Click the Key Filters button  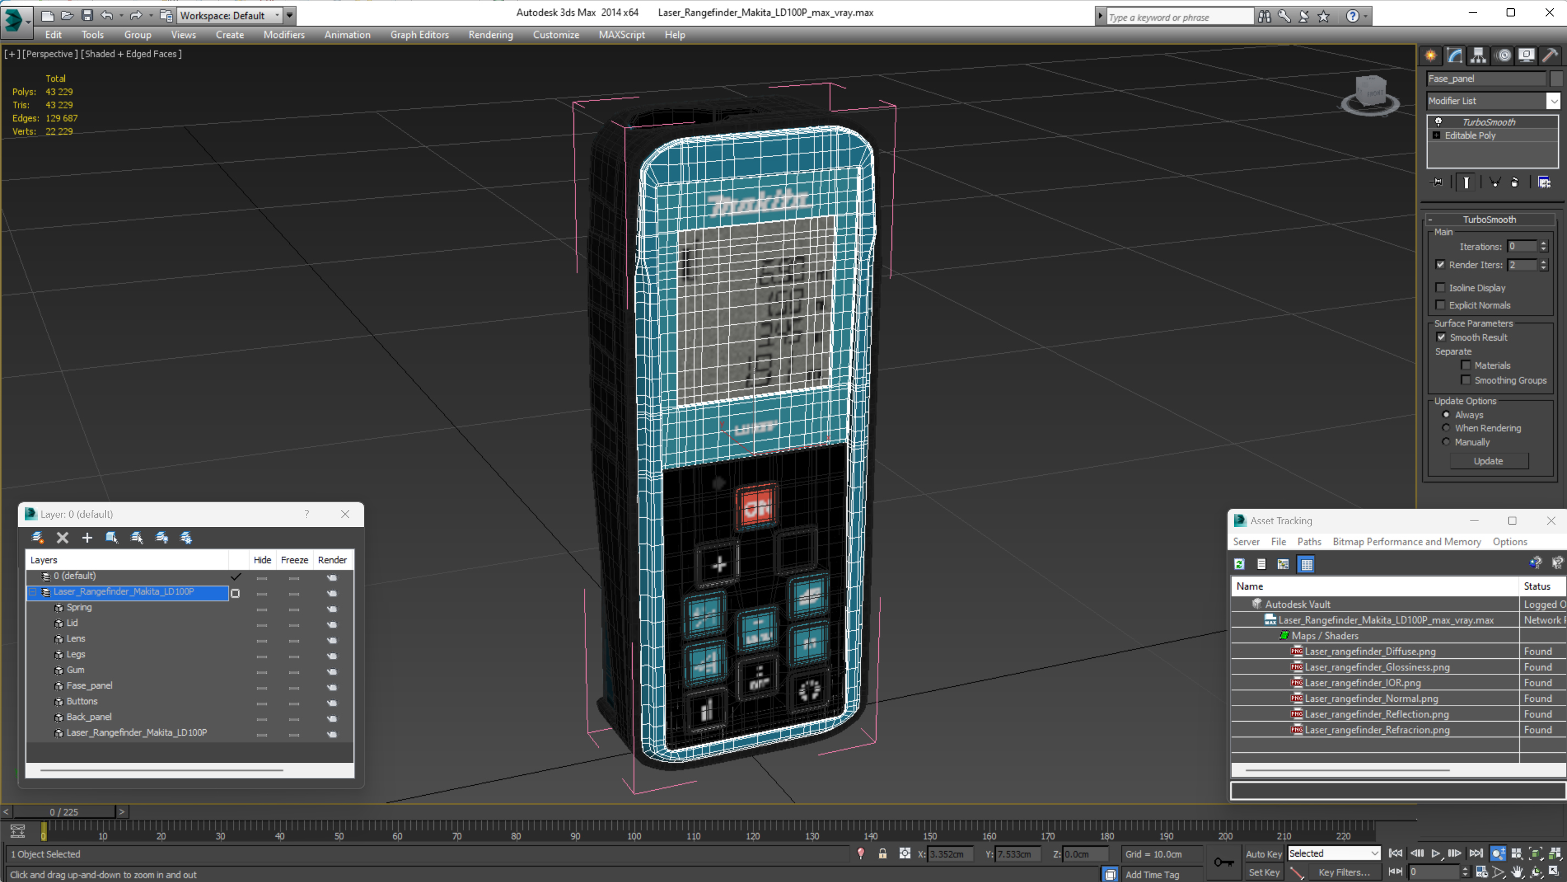pyautogui.click(x=1344, y=872)
